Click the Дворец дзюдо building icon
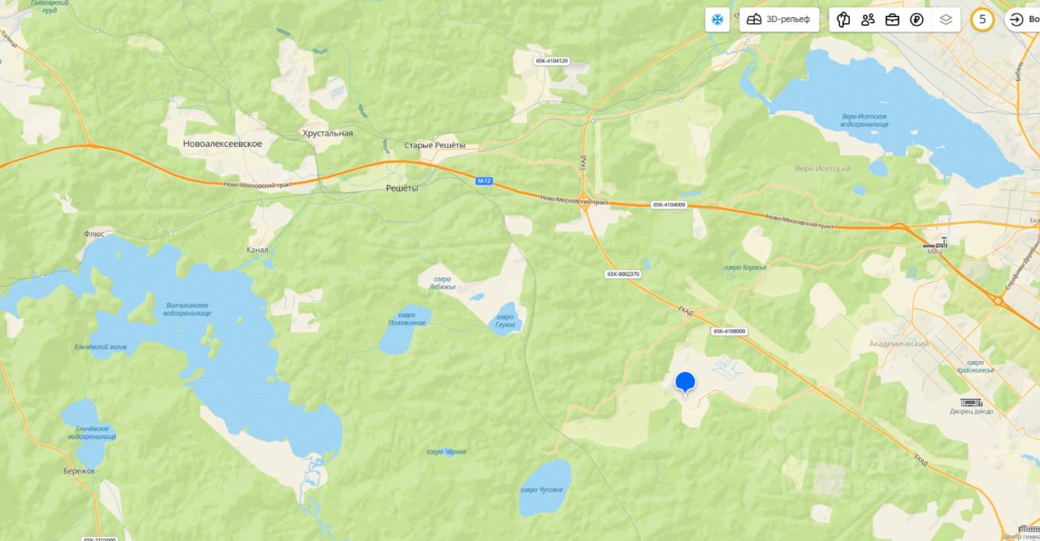This screenshot has height=541, width=1040. click(x=972, y=402)
